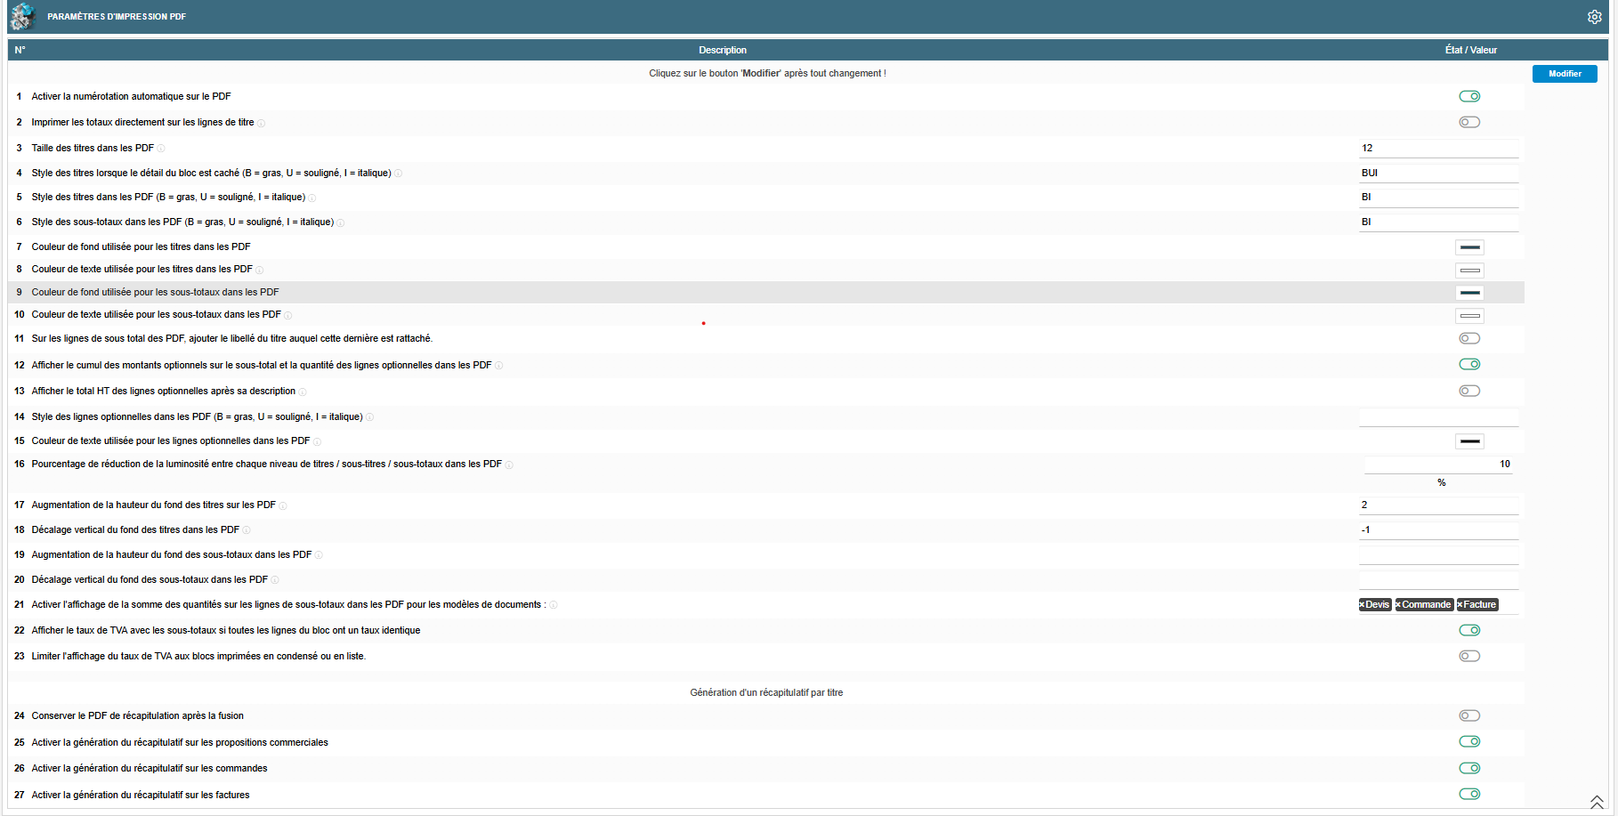Viewport: 1618px width, 816px height.
Task: Click info icon next to 'Taille des titres'
Action: [x=161, y=149]
